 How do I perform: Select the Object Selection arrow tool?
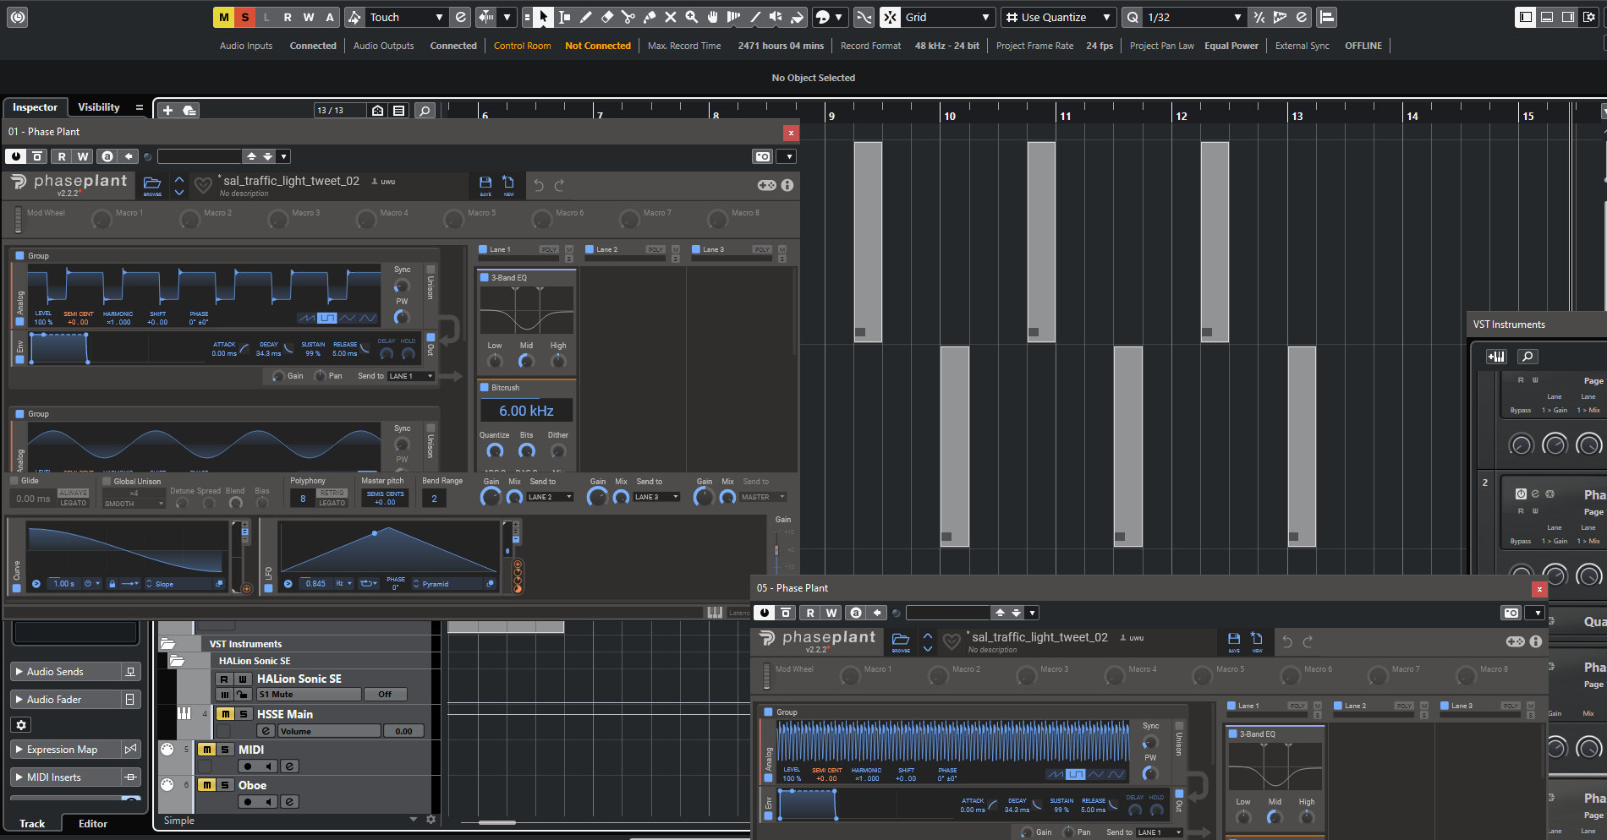click(544, 17)
